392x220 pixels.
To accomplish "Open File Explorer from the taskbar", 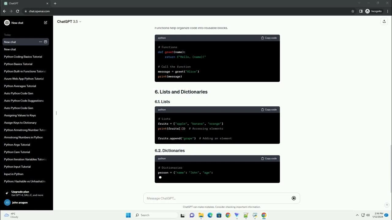I will pyautogui.click(x=201, y=215).
